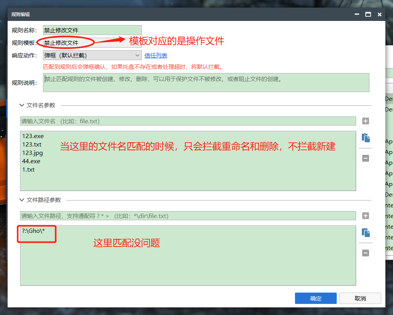The height and width of the screenshot is (315, 393).
Task: Click the 规则模板 rule template field
Action: point(92,43)
